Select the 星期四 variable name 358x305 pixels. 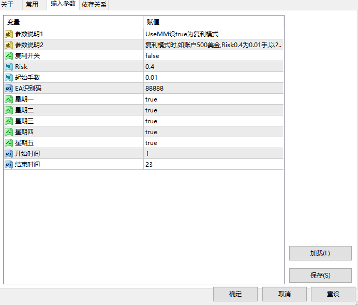click(24, 132)
